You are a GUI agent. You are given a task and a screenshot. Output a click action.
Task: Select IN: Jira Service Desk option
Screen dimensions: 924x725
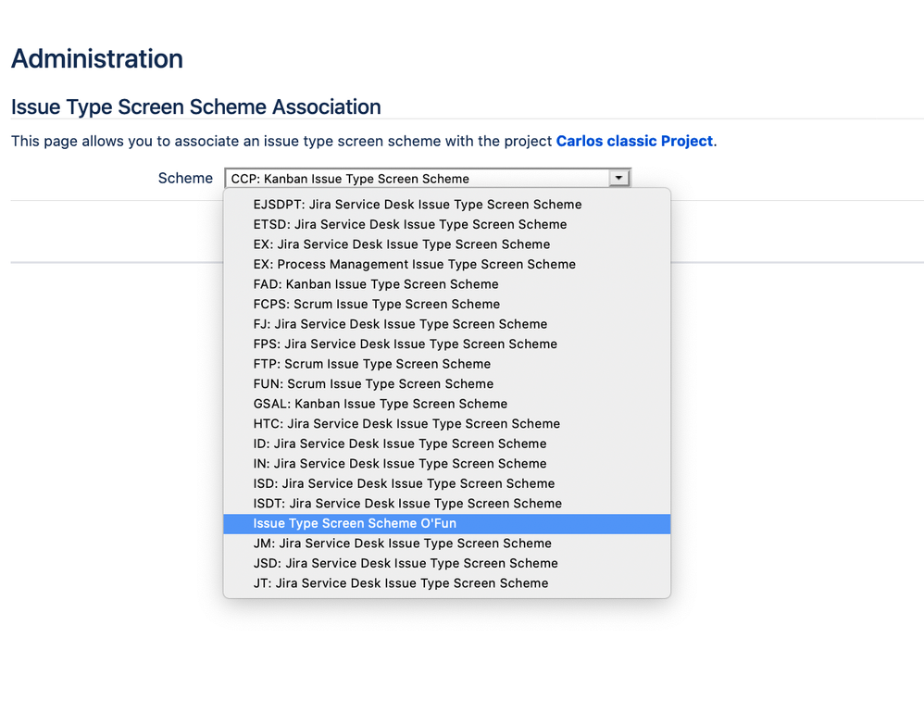pyautogui.click(x=446, y=464)
